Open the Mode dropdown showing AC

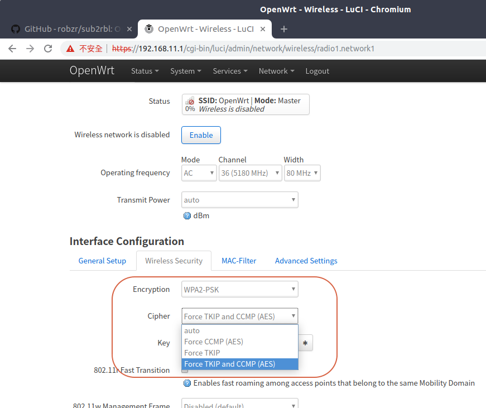click(199, 173)
